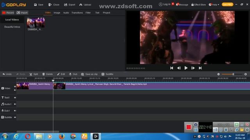This screenshot has width=250, height=140.
Task: Save the GoPlay project
Action: 39,5
